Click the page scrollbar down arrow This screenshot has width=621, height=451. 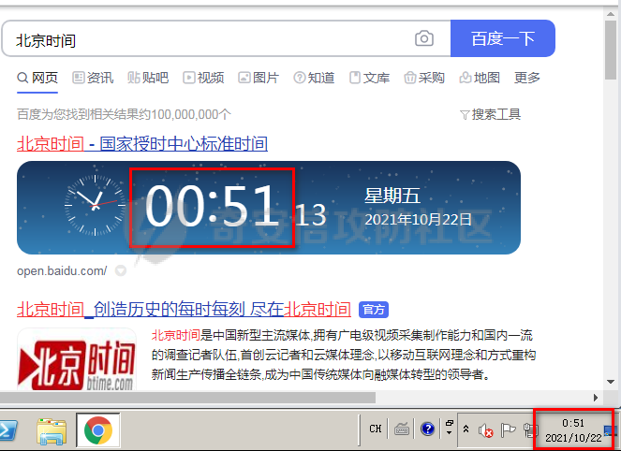tap(611, 382)
